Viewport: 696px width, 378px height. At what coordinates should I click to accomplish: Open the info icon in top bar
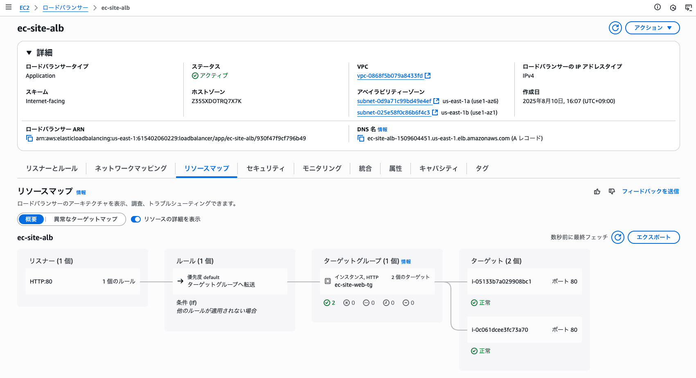658,7
